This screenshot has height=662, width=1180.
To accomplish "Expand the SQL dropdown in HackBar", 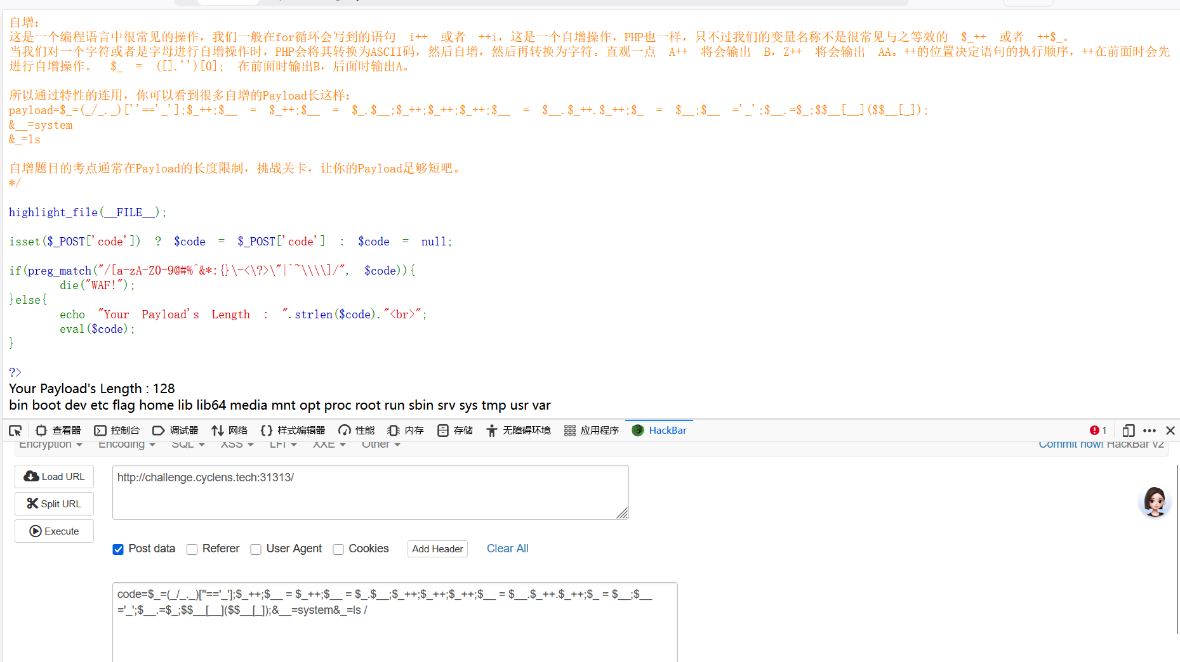I will 188,445.
